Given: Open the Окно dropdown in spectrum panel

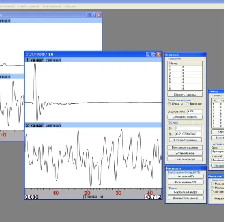Looking at the screenshot, I should tap(218, 151).
